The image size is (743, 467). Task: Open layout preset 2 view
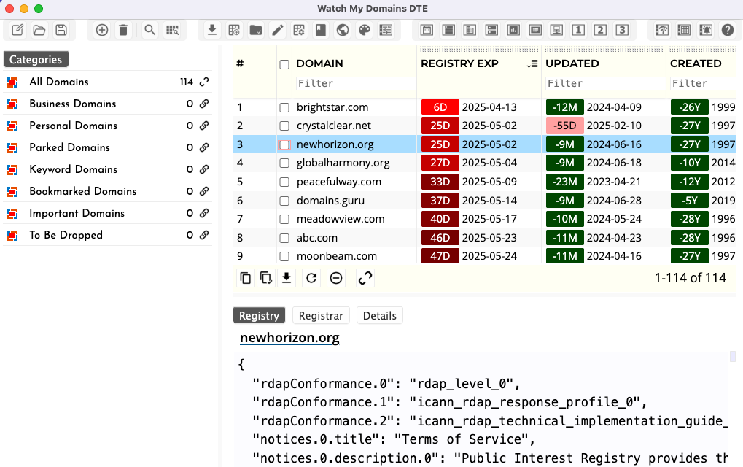pos(599,30)
